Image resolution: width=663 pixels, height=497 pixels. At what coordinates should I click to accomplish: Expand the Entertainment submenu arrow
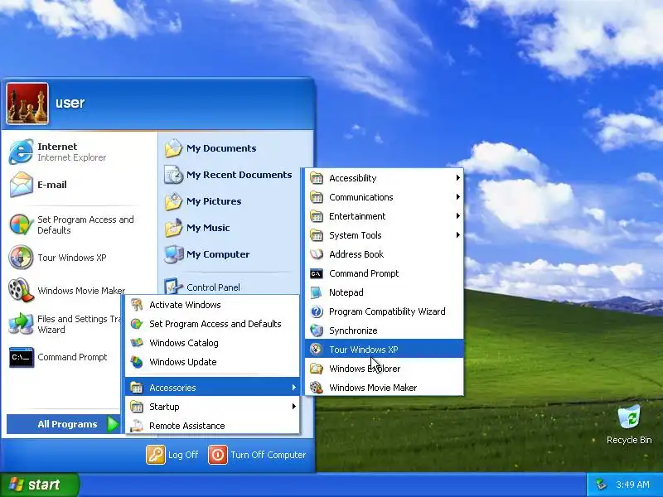pos(458,216)
